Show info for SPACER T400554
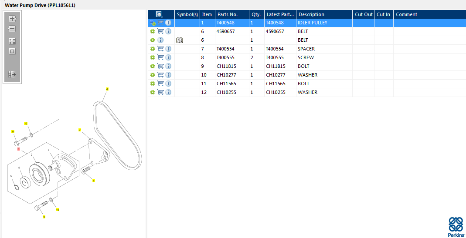466x238 pixels. pos(168,49)
